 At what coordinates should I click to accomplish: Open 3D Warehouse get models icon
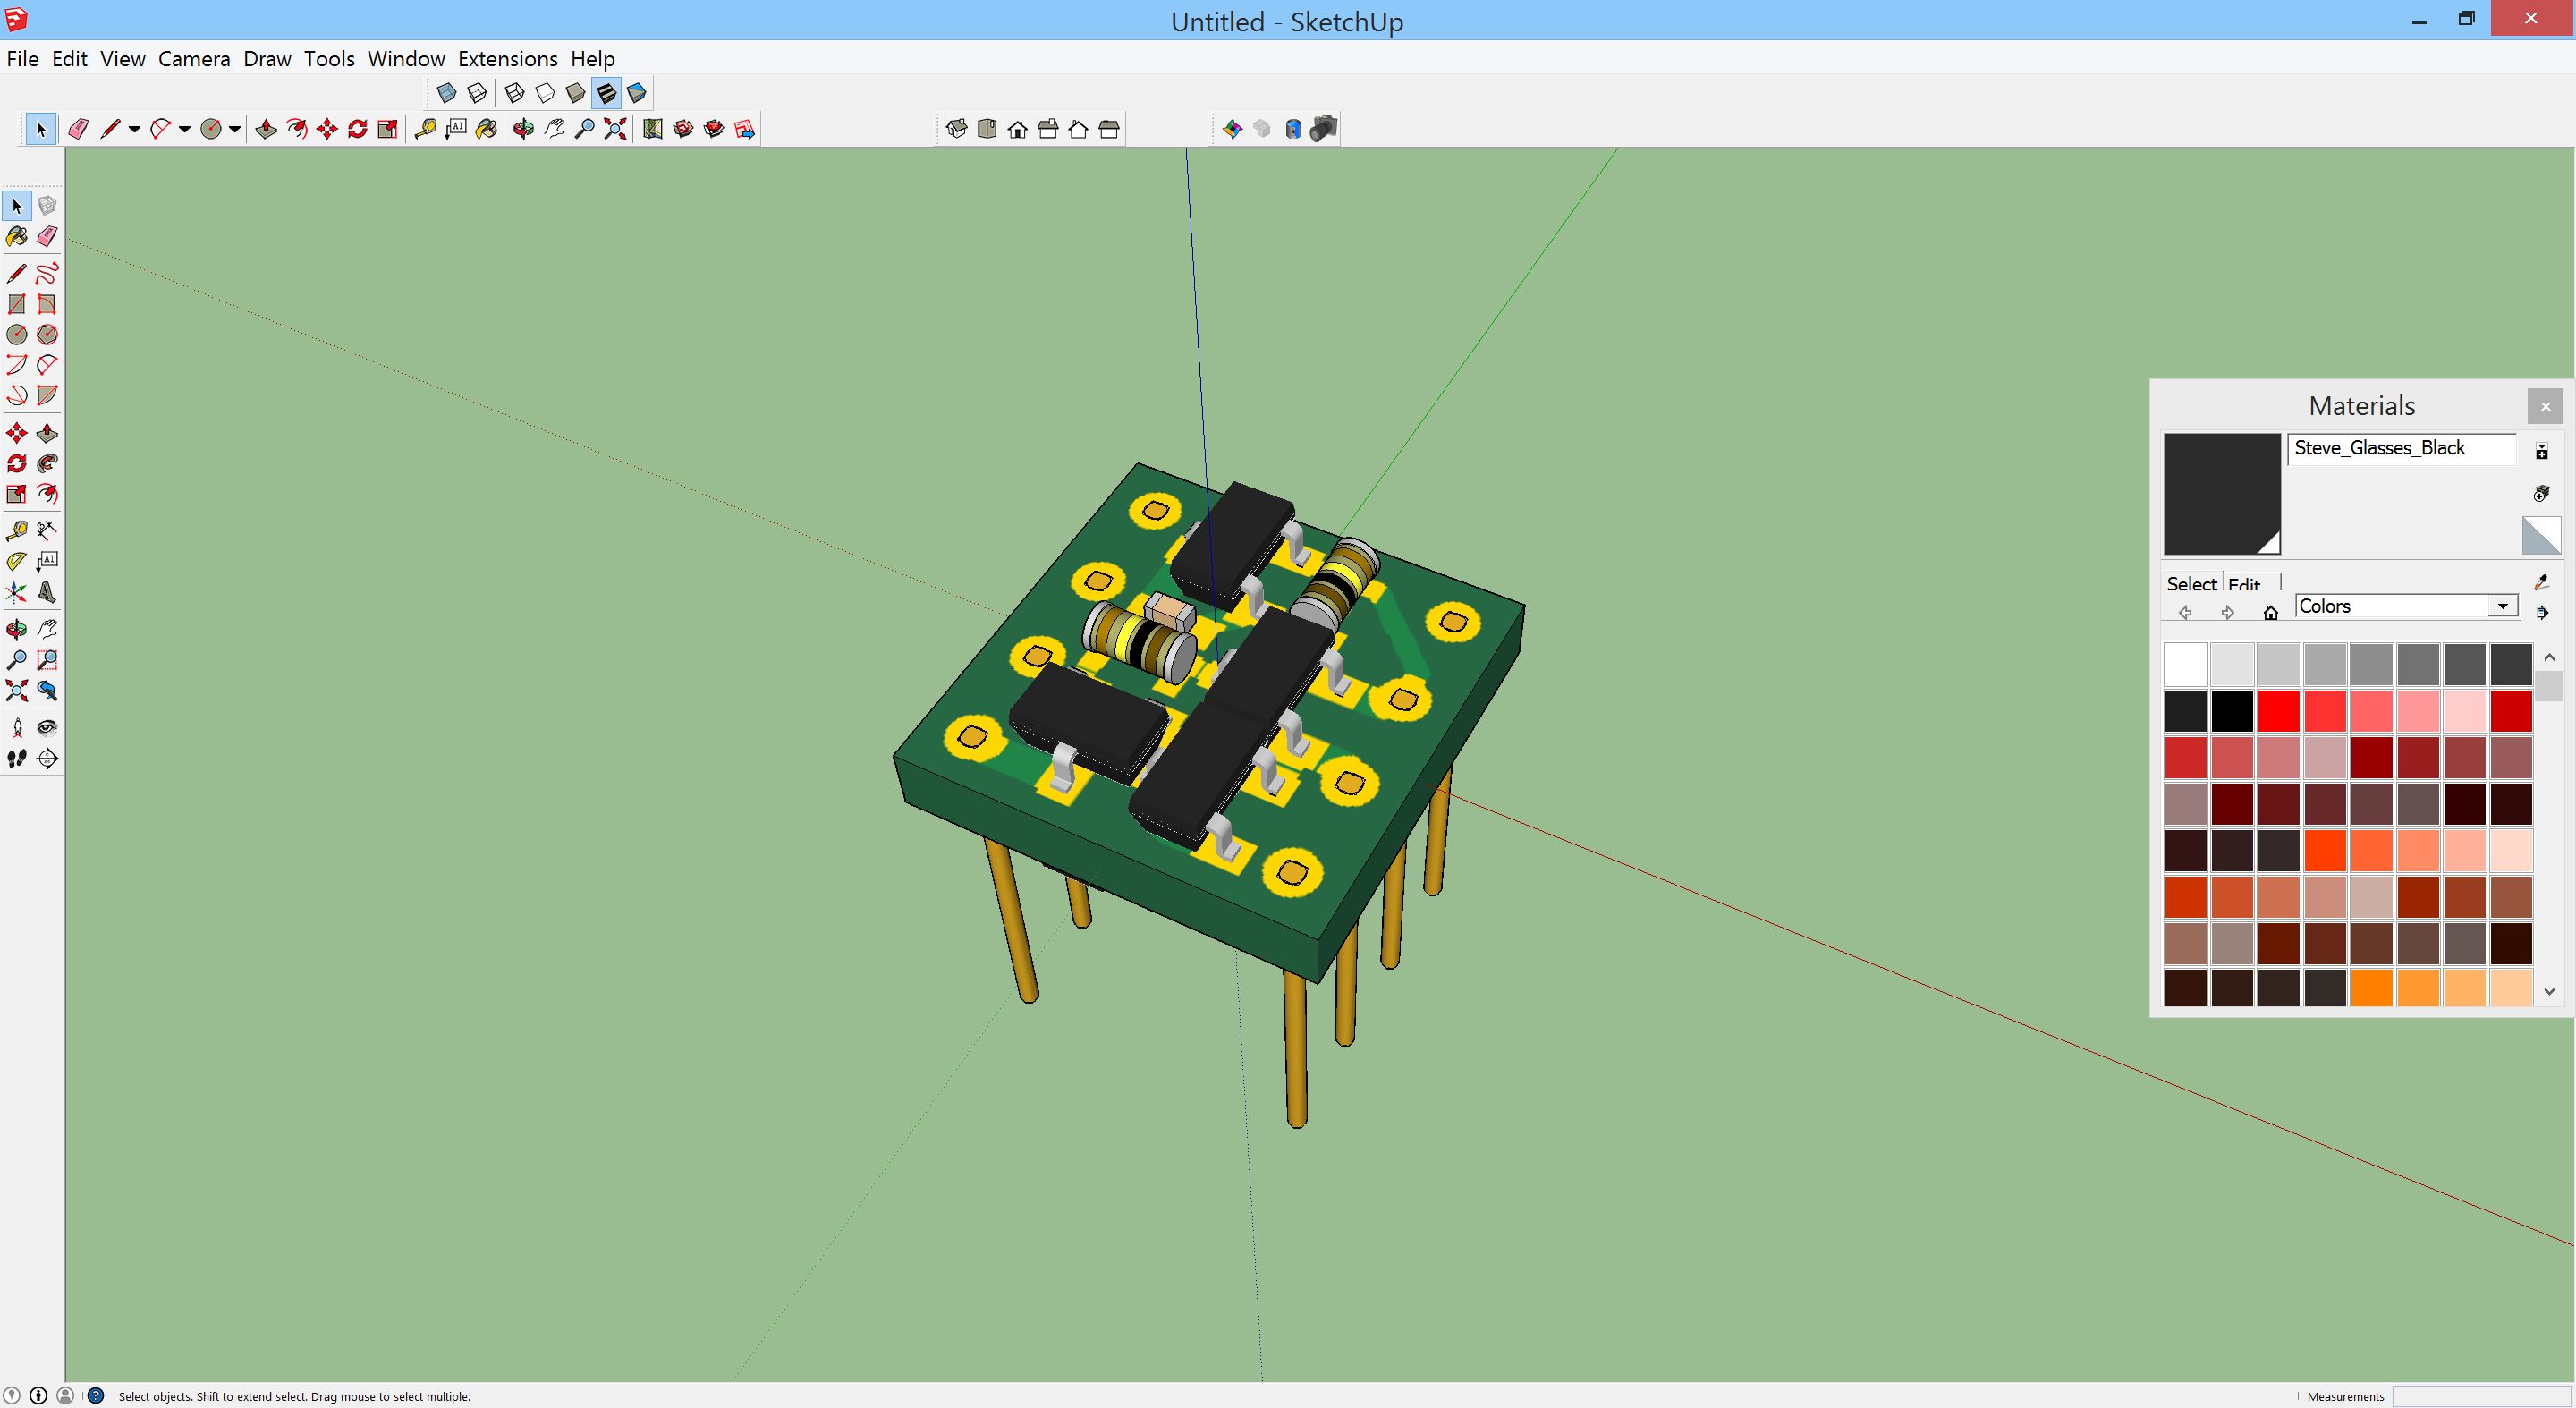click(x=684, y=129)
